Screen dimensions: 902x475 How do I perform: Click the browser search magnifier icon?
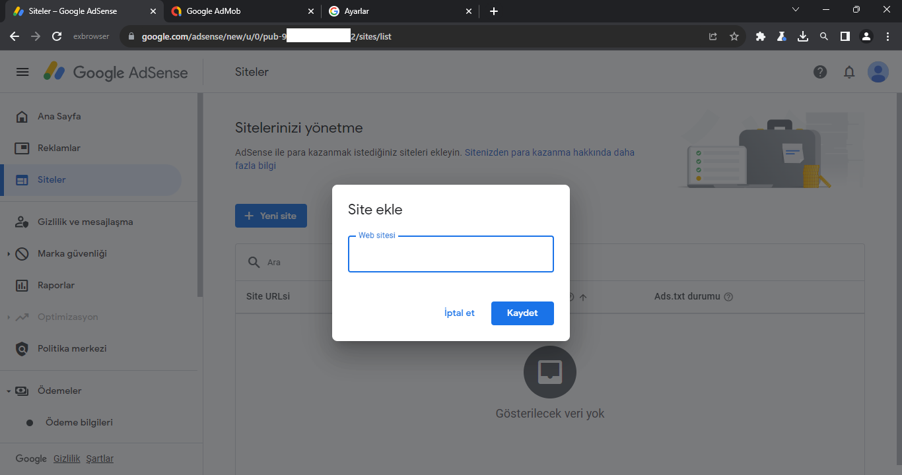[824, 36]
